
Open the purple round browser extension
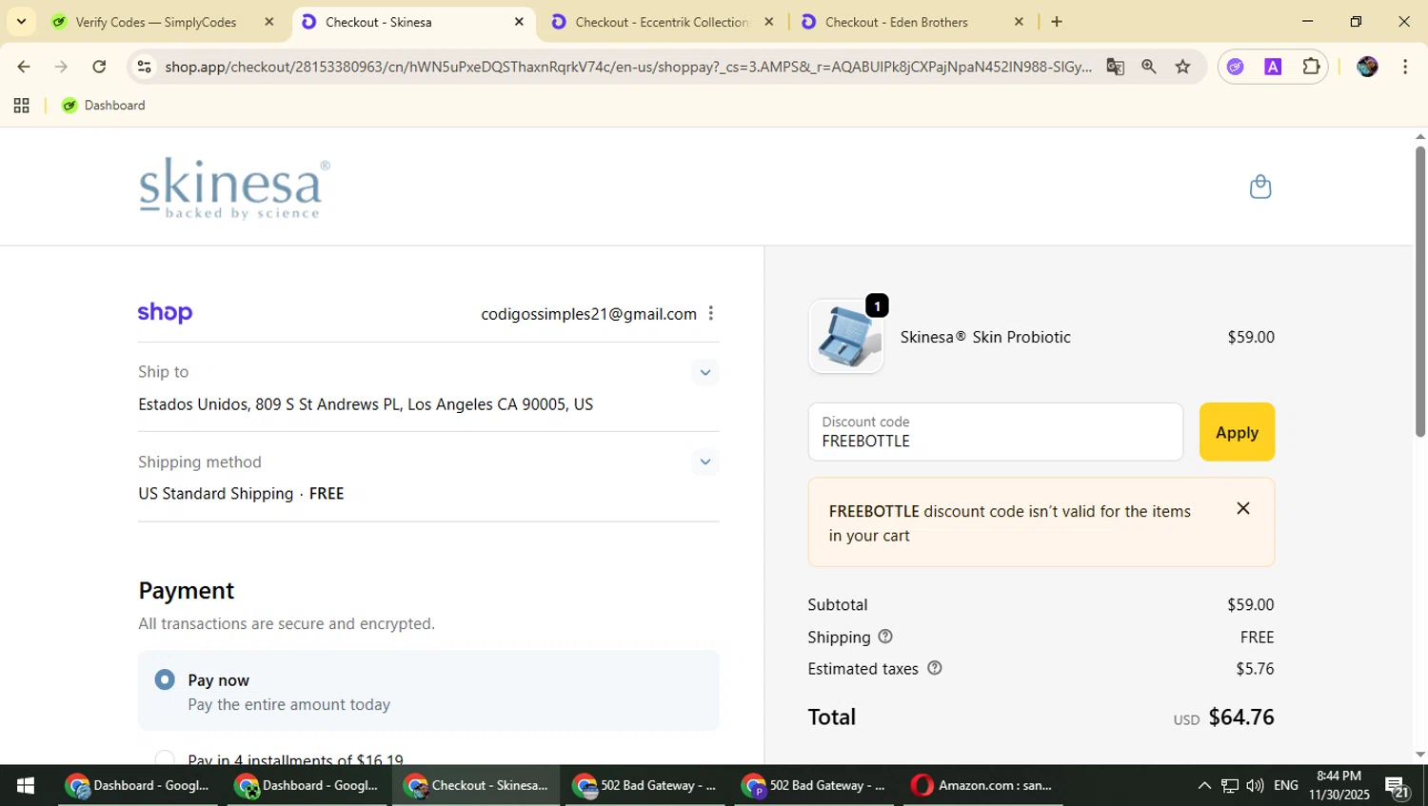[x=1235, y=67]
